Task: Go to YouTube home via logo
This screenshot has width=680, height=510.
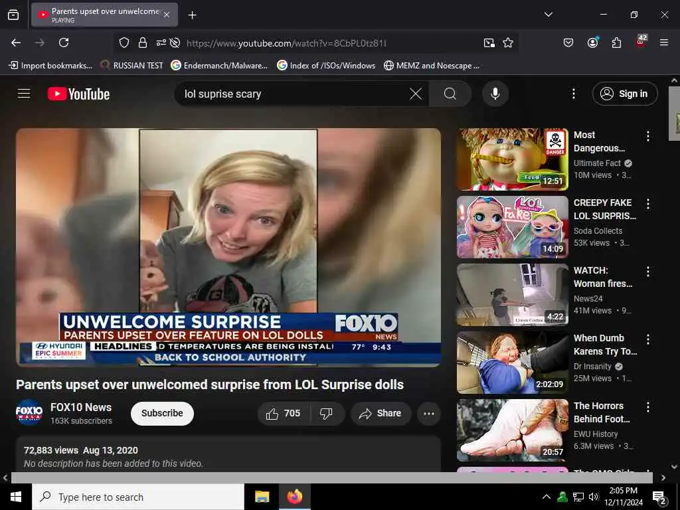Action: click(x=78, y=94)
